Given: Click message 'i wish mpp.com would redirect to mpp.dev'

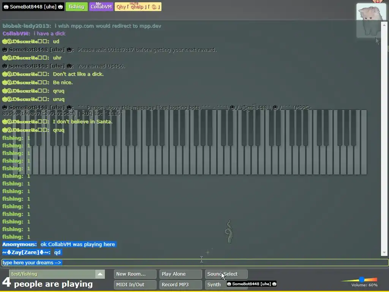Looking at the screenshot, I should coord(108,26).
